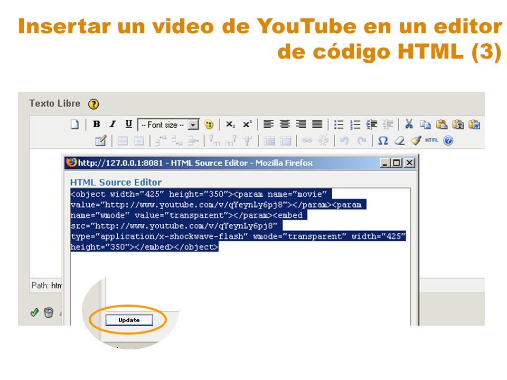
Task: Center align text
Action: tap(285, 124)
